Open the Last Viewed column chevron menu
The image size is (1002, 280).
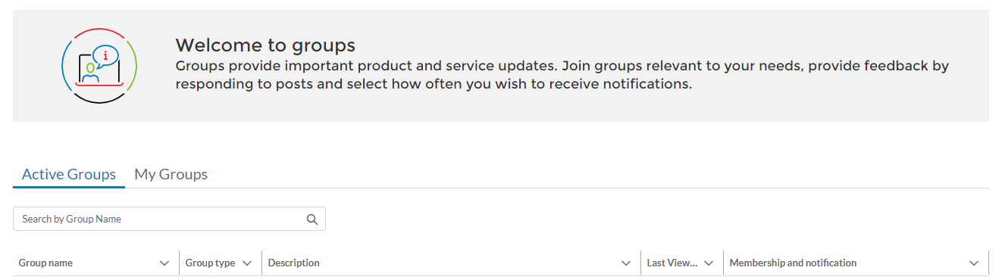pos(709,263)
